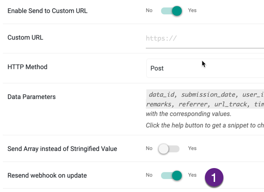Click the data_id, submission_date parameters code block
Image resolution: width=264 pixels, height=192 pixels.
[x=205, y=99]
